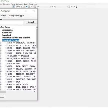108x108 pixels.
Task: Open the Help menu
Action: [35, 4]
